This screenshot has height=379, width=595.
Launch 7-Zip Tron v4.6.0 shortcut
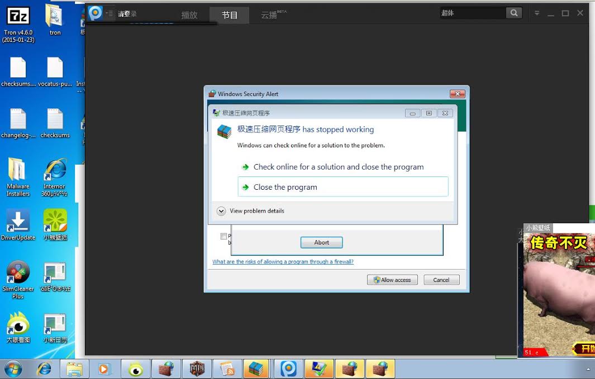18,17
